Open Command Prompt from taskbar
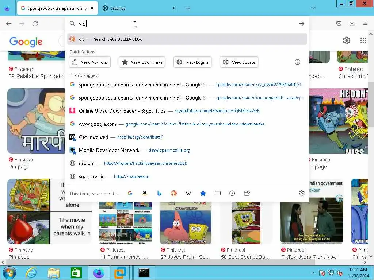Image resolution: width=374 pixels, height=280 pixels. point(144,273)
